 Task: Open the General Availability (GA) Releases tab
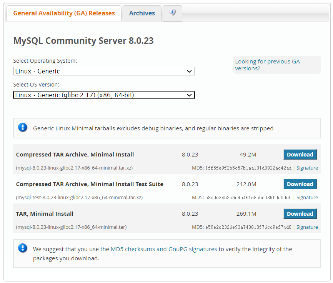point(64,13)
